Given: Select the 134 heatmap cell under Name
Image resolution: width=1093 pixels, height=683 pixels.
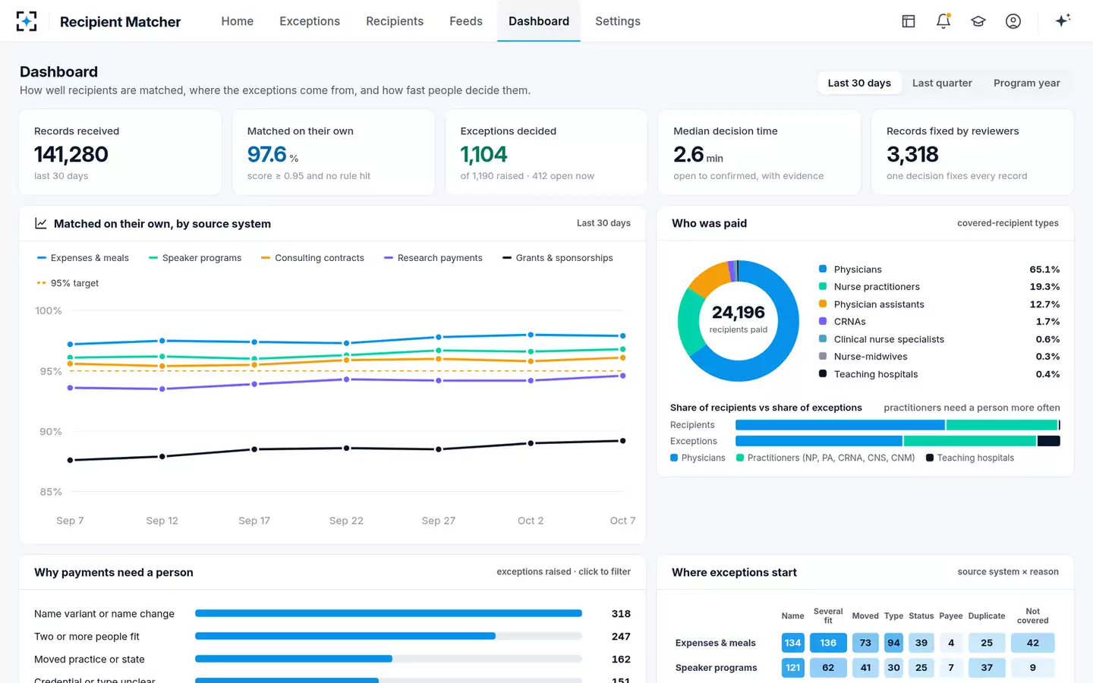Looking at the screenshot, I should (x=793, y=643).
